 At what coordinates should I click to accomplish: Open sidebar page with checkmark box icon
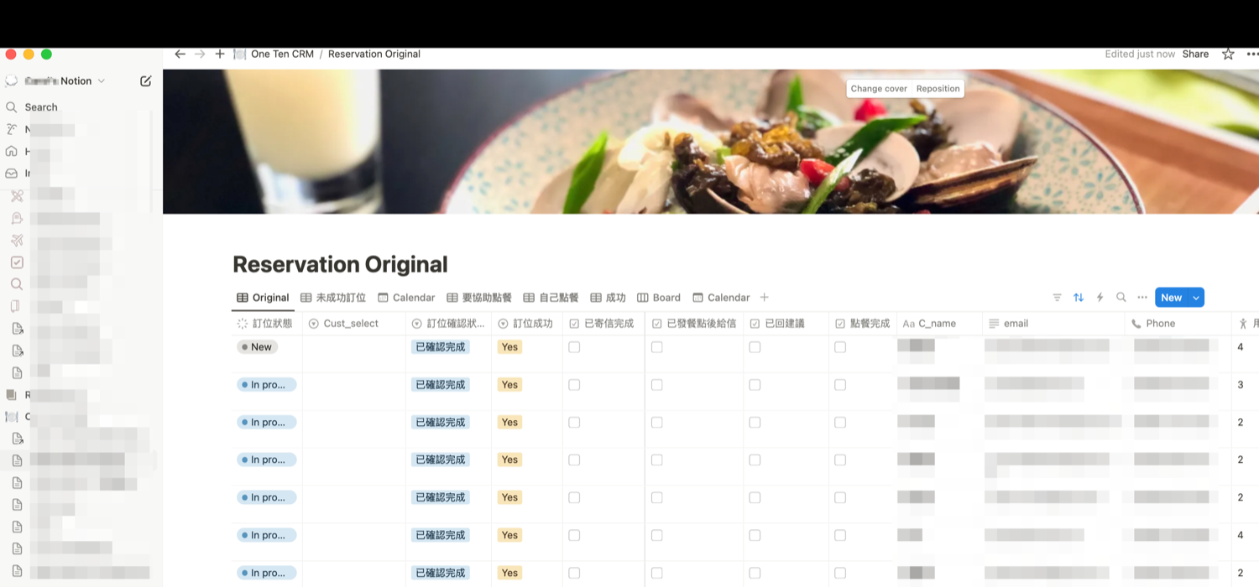(17, 262)
